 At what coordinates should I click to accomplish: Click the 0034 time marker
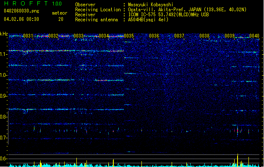pos(104,36)
